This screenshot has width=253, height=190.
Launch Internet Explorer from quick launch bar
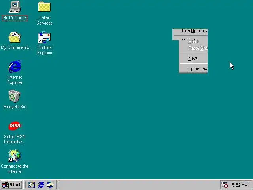point(41,185)
